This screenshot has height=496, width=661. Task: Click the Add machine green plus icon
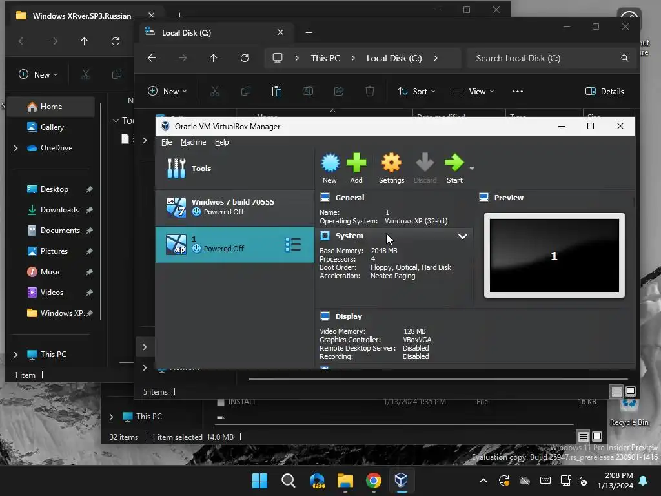356,169
